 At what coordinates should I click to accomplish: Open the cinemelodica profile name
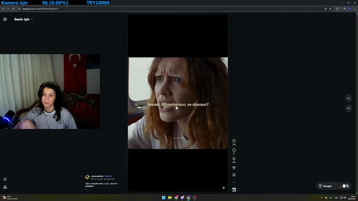97,176
